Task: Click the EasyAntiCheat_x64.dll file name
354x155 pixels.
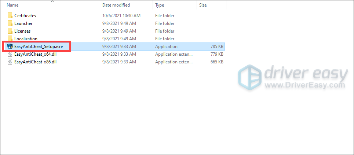Action: (35, 54)
